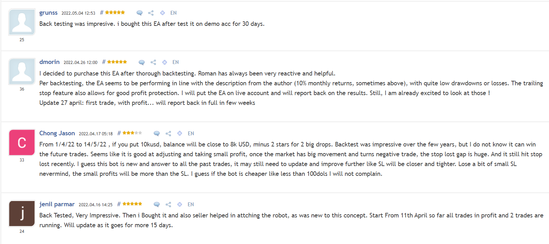Click the hashtag icon next to grunss's rating
549x244 pixels.
click(101, 13)
